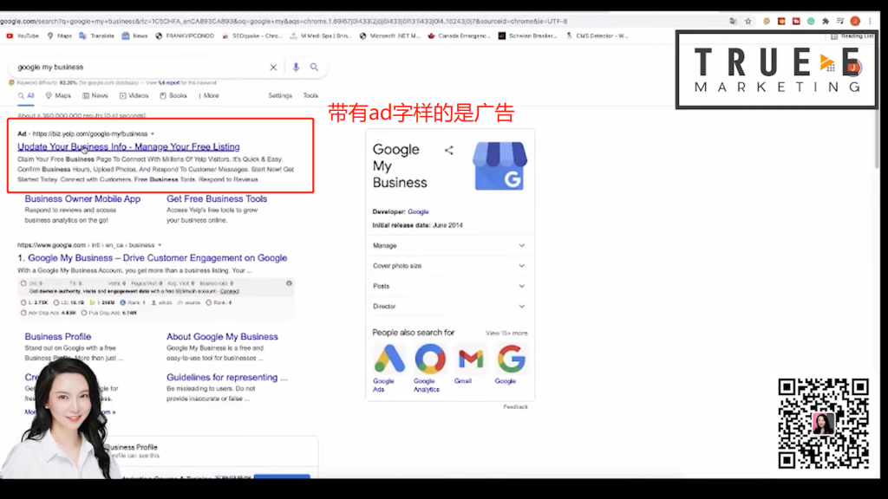Open the News bookmark in bookmarks bar
The width and height of the screenshot is (888, 499).
(x=134, y=36)
